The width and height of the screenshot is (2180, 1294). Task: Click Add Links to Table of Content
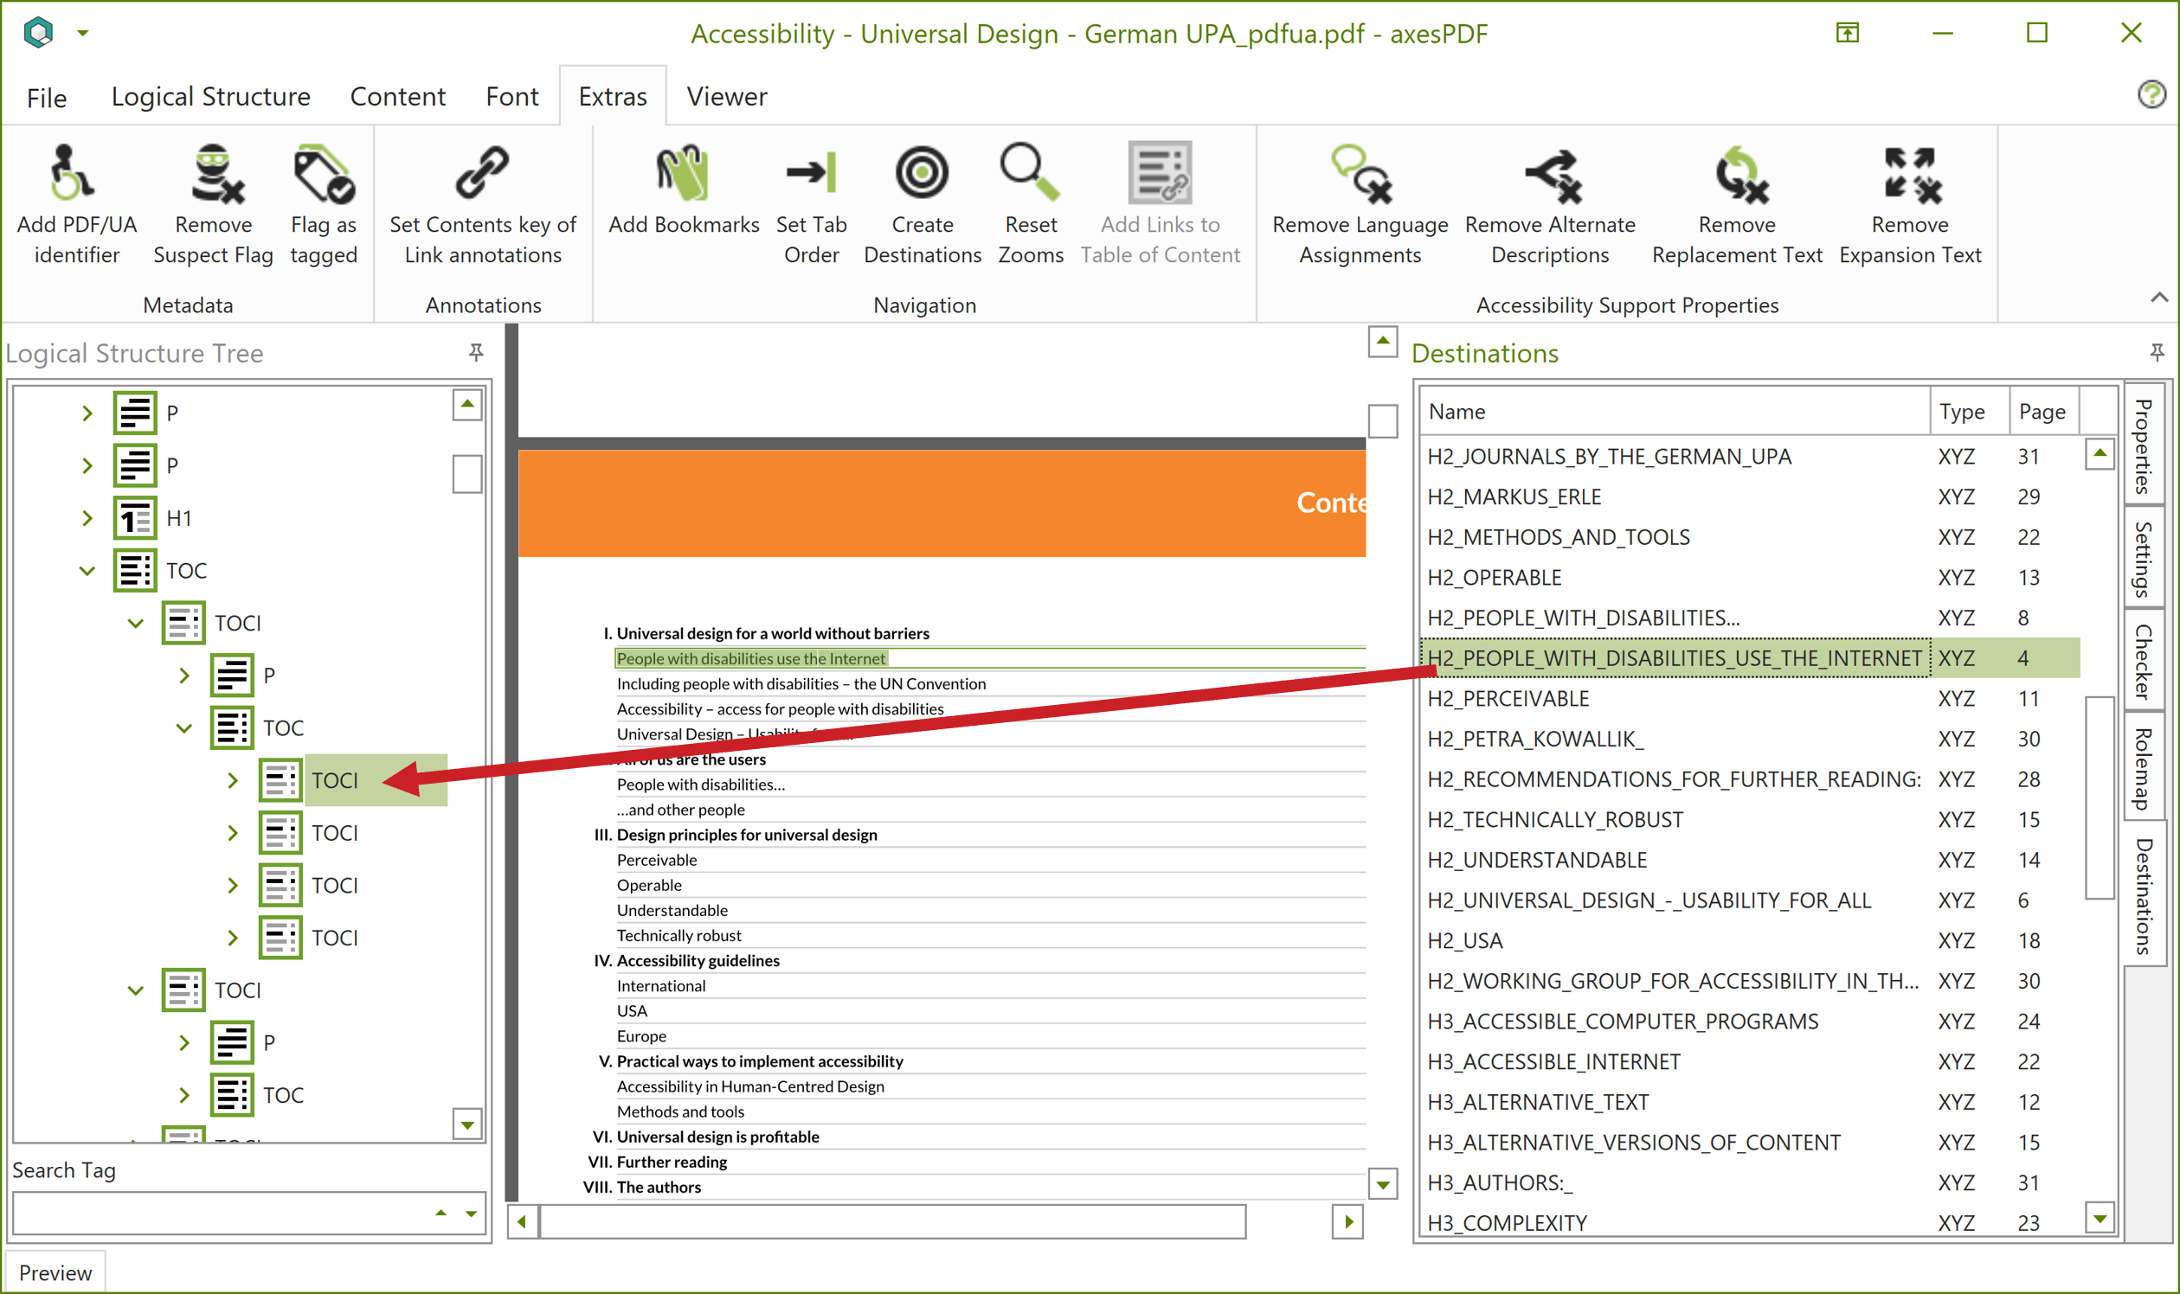click(x=1161, y=206)
